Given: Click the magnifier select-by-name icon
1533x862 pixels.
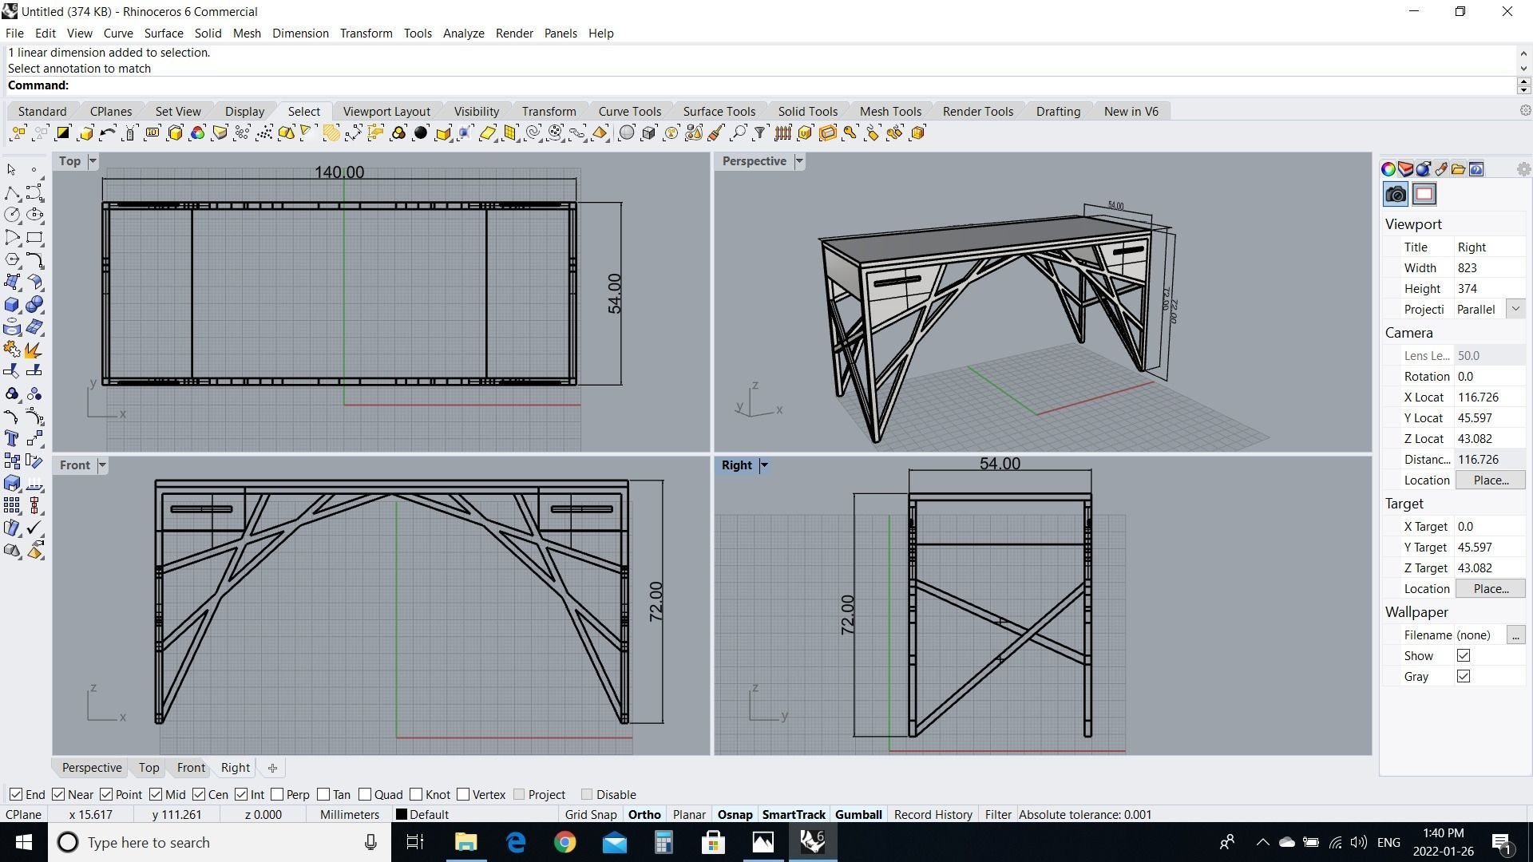Looking at the screenshot, I should click(739, 133).
